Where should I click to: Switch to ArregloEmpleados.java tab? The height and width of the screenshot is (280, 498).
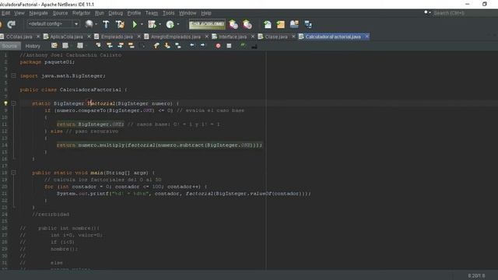pos(175,37)
